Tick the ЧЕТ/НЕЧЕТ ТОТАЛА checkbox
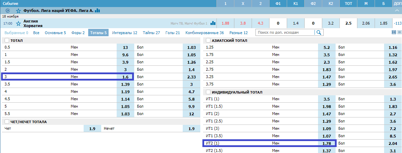402x153 pixels. (7, 122)
